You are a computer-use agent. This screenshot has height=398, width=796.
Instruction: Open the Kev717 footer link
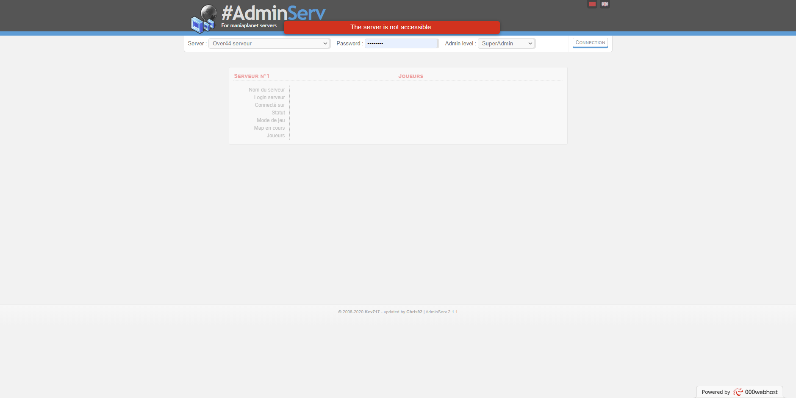[x=372, y=312]
